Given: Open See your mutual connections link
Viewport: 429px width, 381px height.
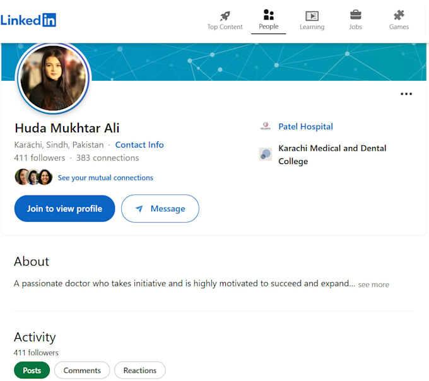Looking at the screenshot, I should click(x=105, y=178).
